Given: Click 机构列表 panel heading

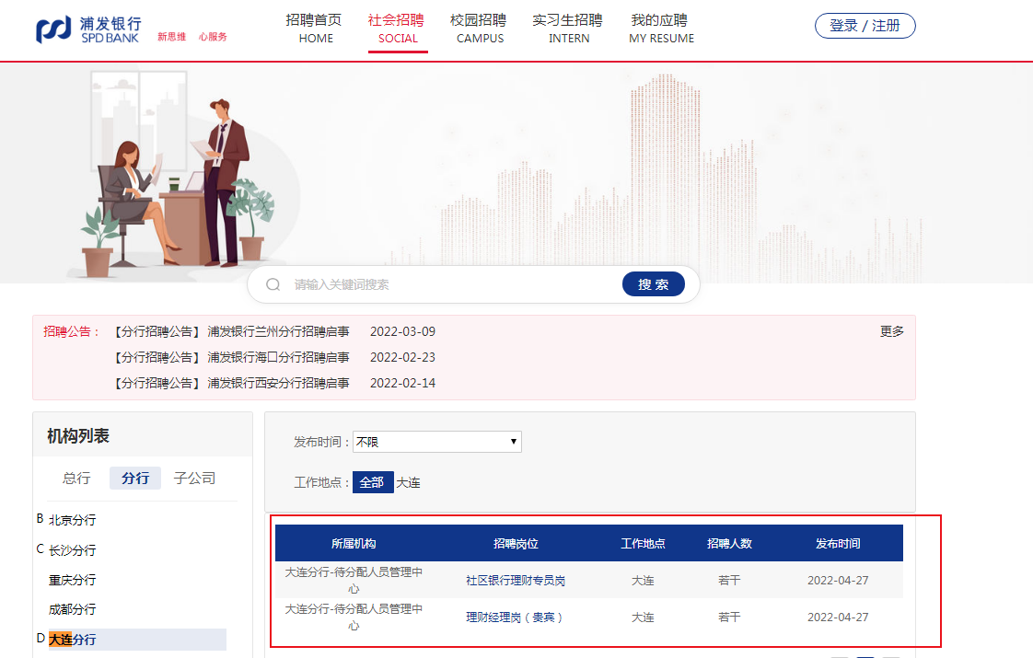Looking at the screenshot, I should pyautogui.click(x=77, y=435).
